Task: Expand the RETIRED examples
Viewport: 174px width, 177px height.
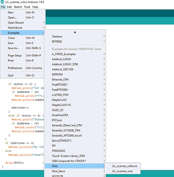Action: click(75, 41)
